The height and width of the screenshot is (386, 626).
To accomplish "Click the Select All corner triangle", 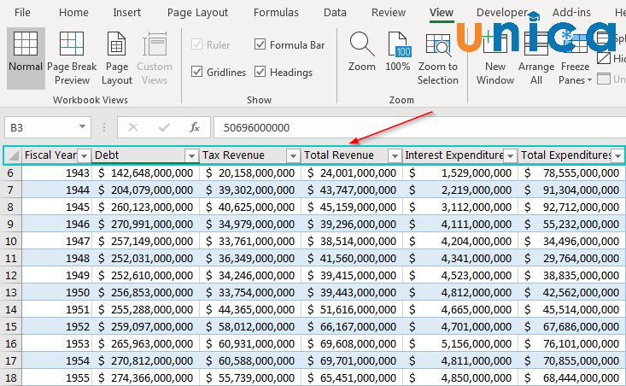I will click(x=12, y=155).
